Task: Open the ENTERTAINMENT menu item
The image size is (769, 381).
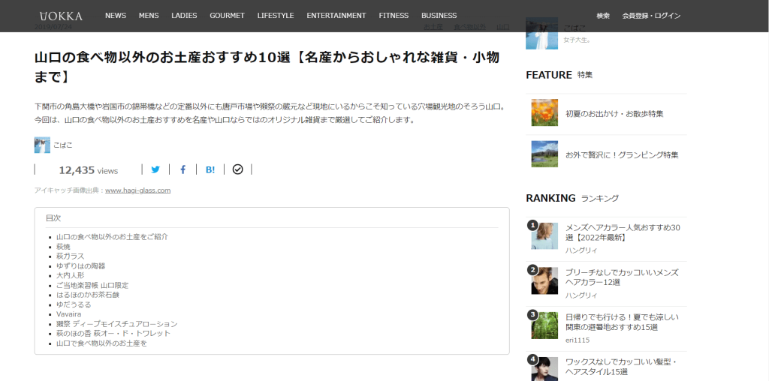Action: point(336,16)
